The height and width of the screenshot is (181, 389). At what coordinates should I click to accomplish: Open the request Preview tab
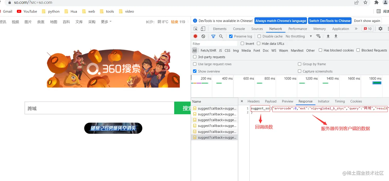[x=288, y=101]
